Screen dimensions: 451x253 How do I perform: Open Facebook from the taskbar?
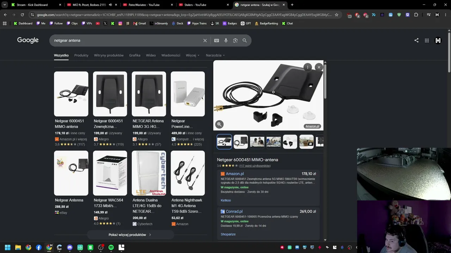click(x=39, y=247)
